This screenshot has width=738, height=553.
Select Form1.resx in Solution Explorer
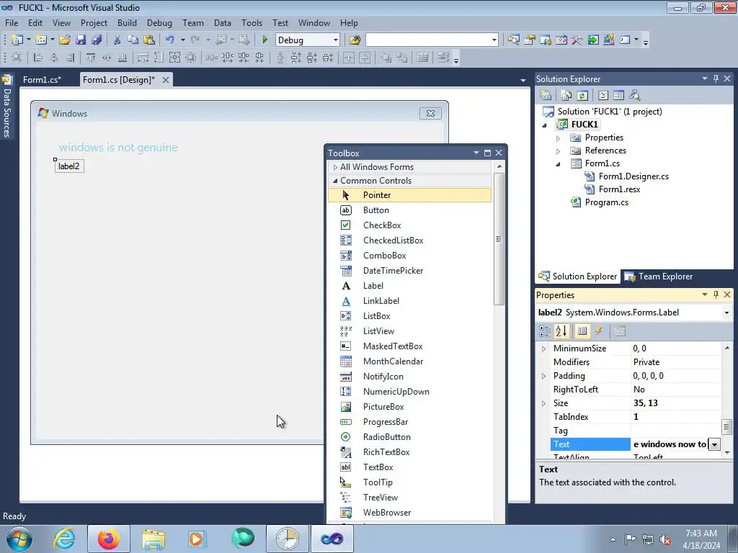(x=619, y=189)
